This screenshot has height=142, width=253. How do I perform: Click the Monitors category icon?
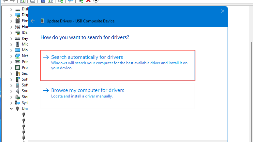18,50
